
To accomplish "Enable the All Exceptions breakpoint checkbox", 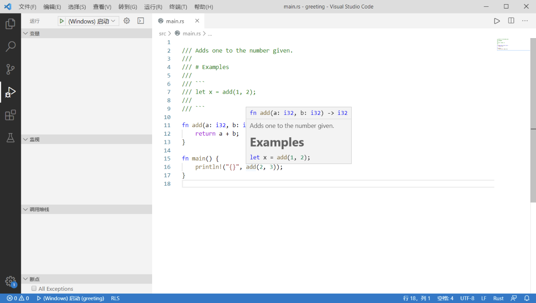I will point(34,289).
